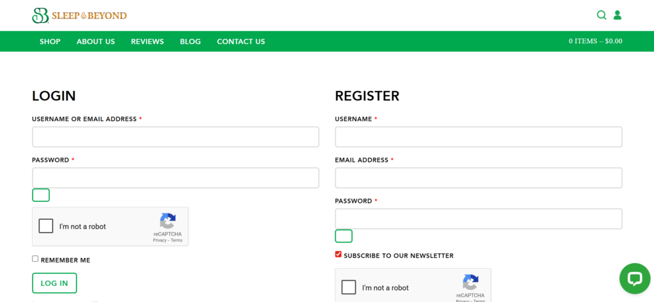This screenshot has height=302, width=654.
Task: Toggle register password visibility button
Action: (x=344, y=236)
